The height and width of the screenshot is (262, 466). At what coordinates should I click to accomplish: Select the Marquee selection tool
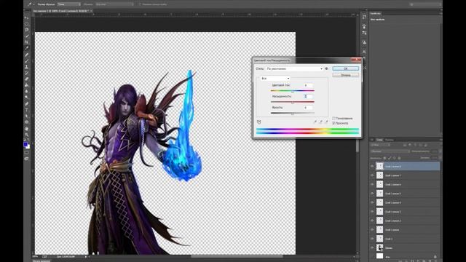pyautogui.click(x=26, y=24)
